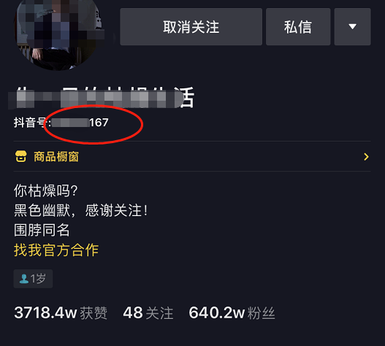
Task: View the 3718.4w likes count
Action: pos(46,313)
